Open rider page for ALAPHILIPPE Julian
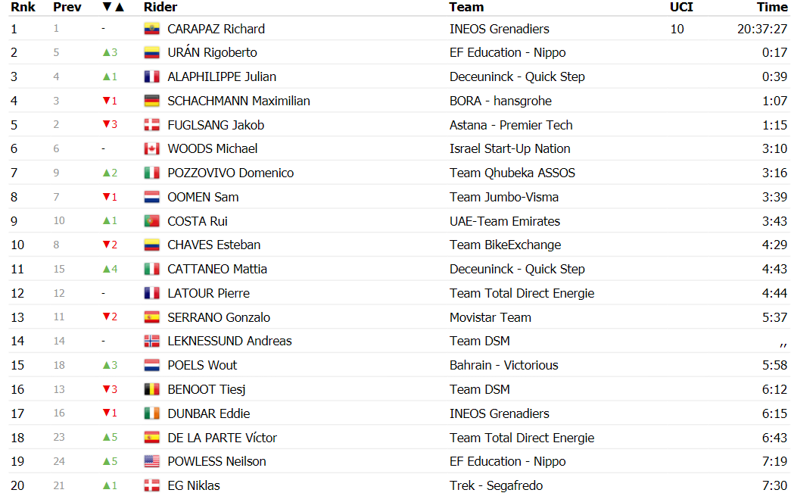Screen dimensions: 794x496 [x=222, y=77]
